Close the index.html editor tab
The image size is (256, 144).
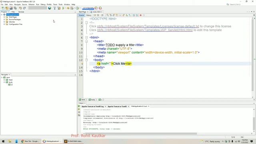pos(102,12)
